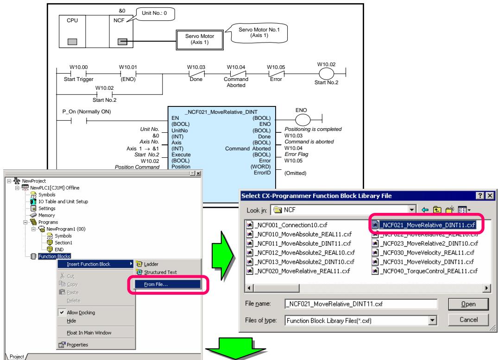Click the Cancel button
Viewport: 498px width, 360px height.
pyautogui.click(x=468, y=319)
